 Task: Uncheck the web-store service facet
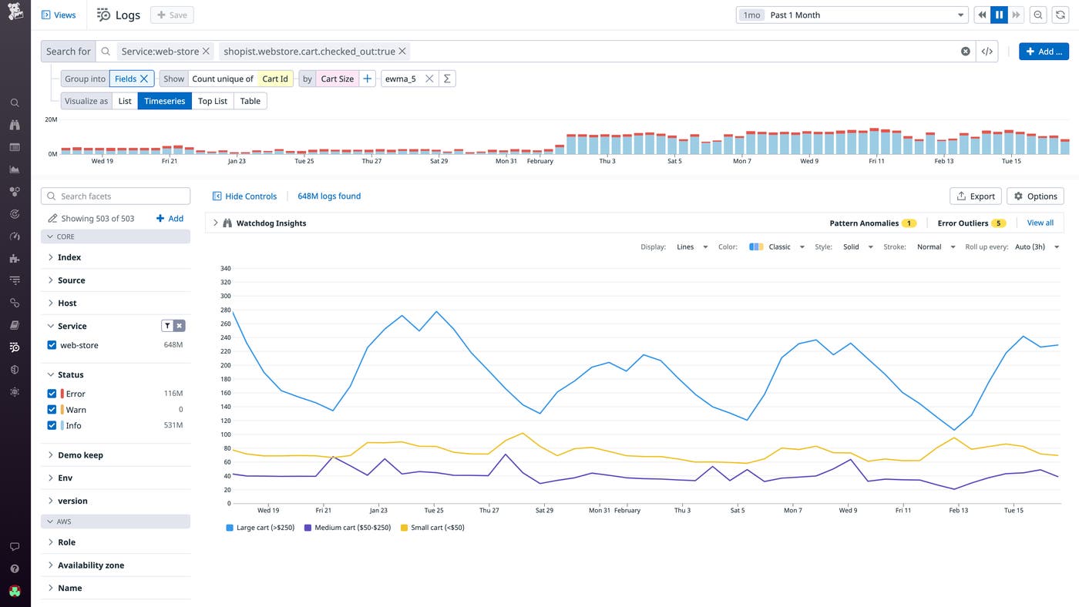52,344
